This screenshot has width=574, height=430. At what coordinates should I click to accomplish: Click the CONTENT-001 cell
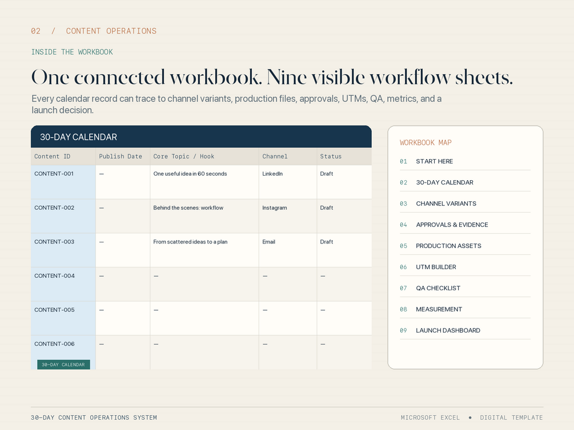tap(63, 182)
